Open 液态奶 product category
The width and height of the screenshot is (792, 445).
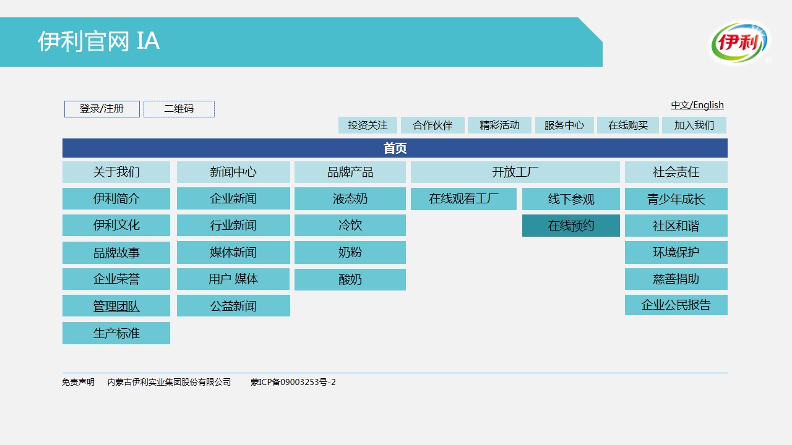coord(350,198)
